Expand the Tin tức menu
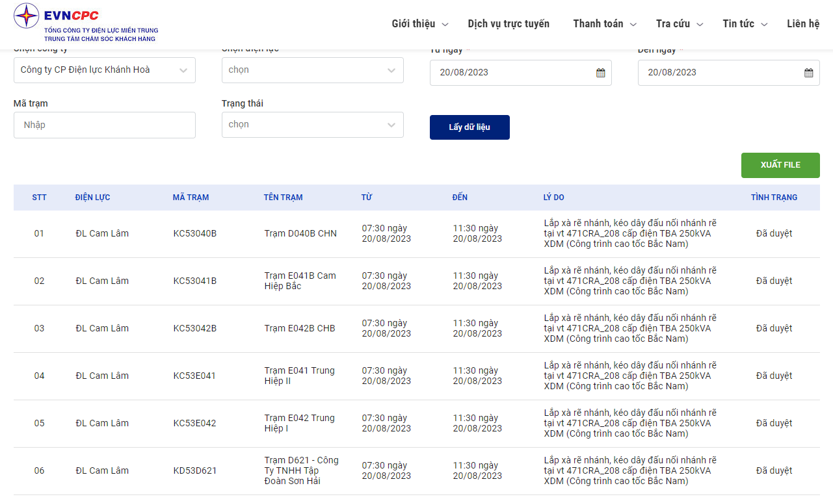Image resolution: width=833 pixels, height=501 pixels. point(745,24)
